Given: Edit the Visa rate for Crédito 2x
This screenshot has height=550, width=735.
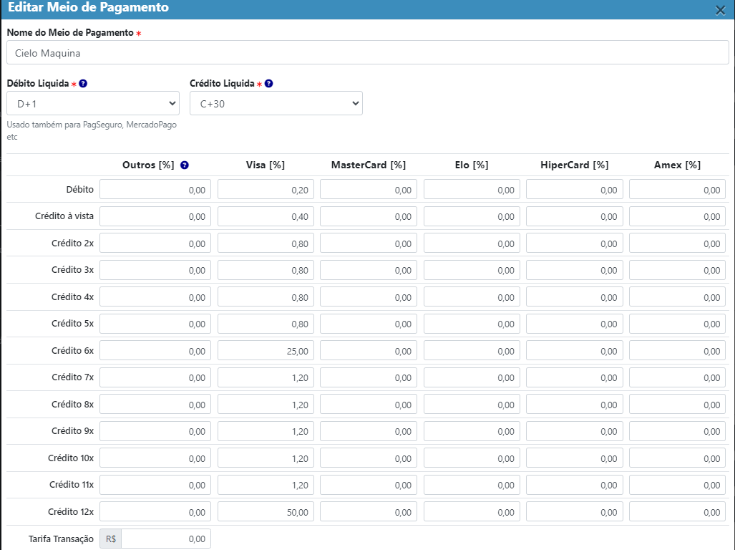Looking at the screenshot, I should pos(266,243).
